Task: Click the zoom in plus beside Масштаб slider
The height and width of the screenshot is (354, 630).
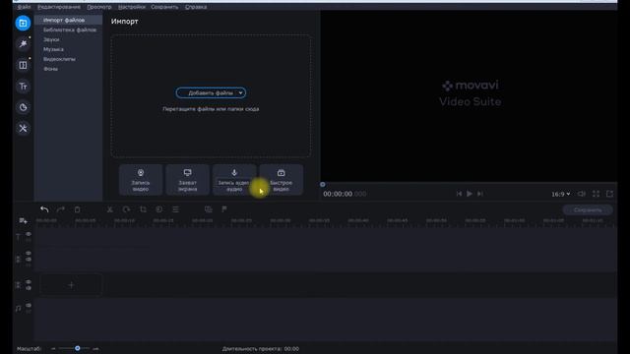Action: (95, 349)
